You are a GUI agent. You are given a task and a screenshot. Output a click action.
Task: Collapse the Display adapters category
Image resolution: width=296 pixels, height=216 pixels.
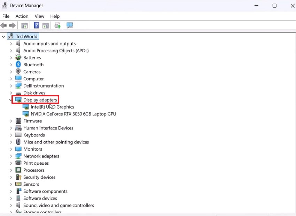click(10, 100)
